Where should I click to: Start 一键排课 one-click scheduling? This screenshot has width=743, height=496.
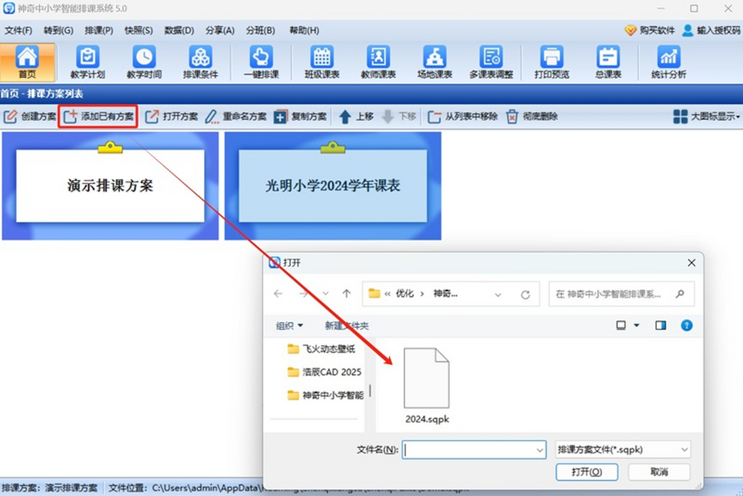(x=261, y=63)
